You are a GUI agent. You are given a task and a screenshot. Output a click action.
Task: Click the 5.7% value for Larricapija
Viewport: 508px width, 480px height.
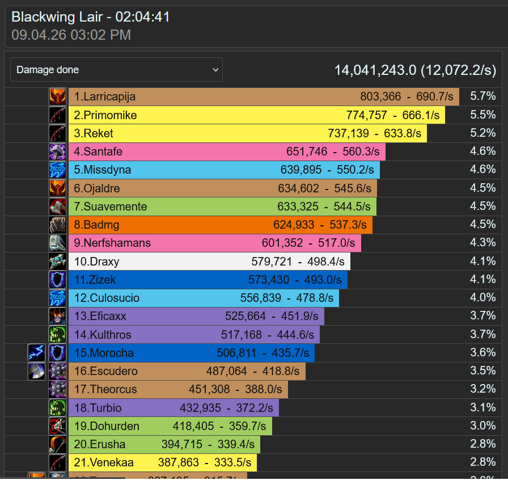pyautogui.click(x=482, y=96)
